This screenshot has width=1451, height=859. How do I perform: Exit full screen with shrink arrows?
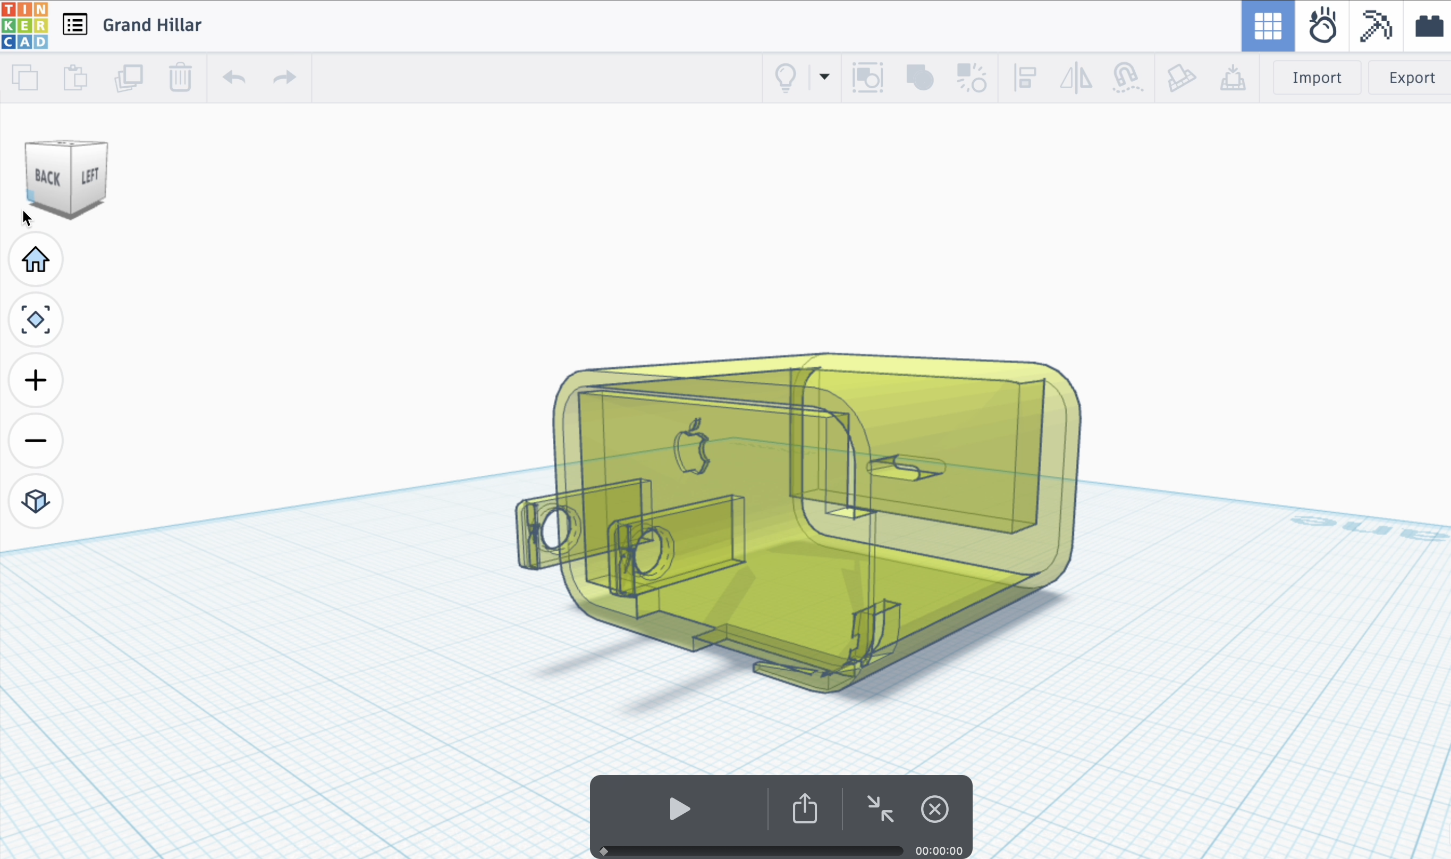click(x=880, y=809)
